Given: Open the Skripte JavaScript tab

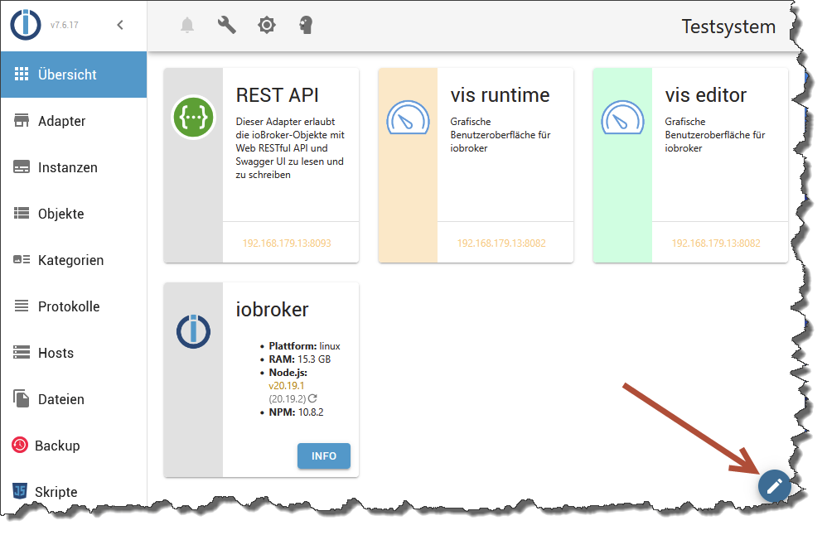Looking at the screenshot, I should 73,491.
